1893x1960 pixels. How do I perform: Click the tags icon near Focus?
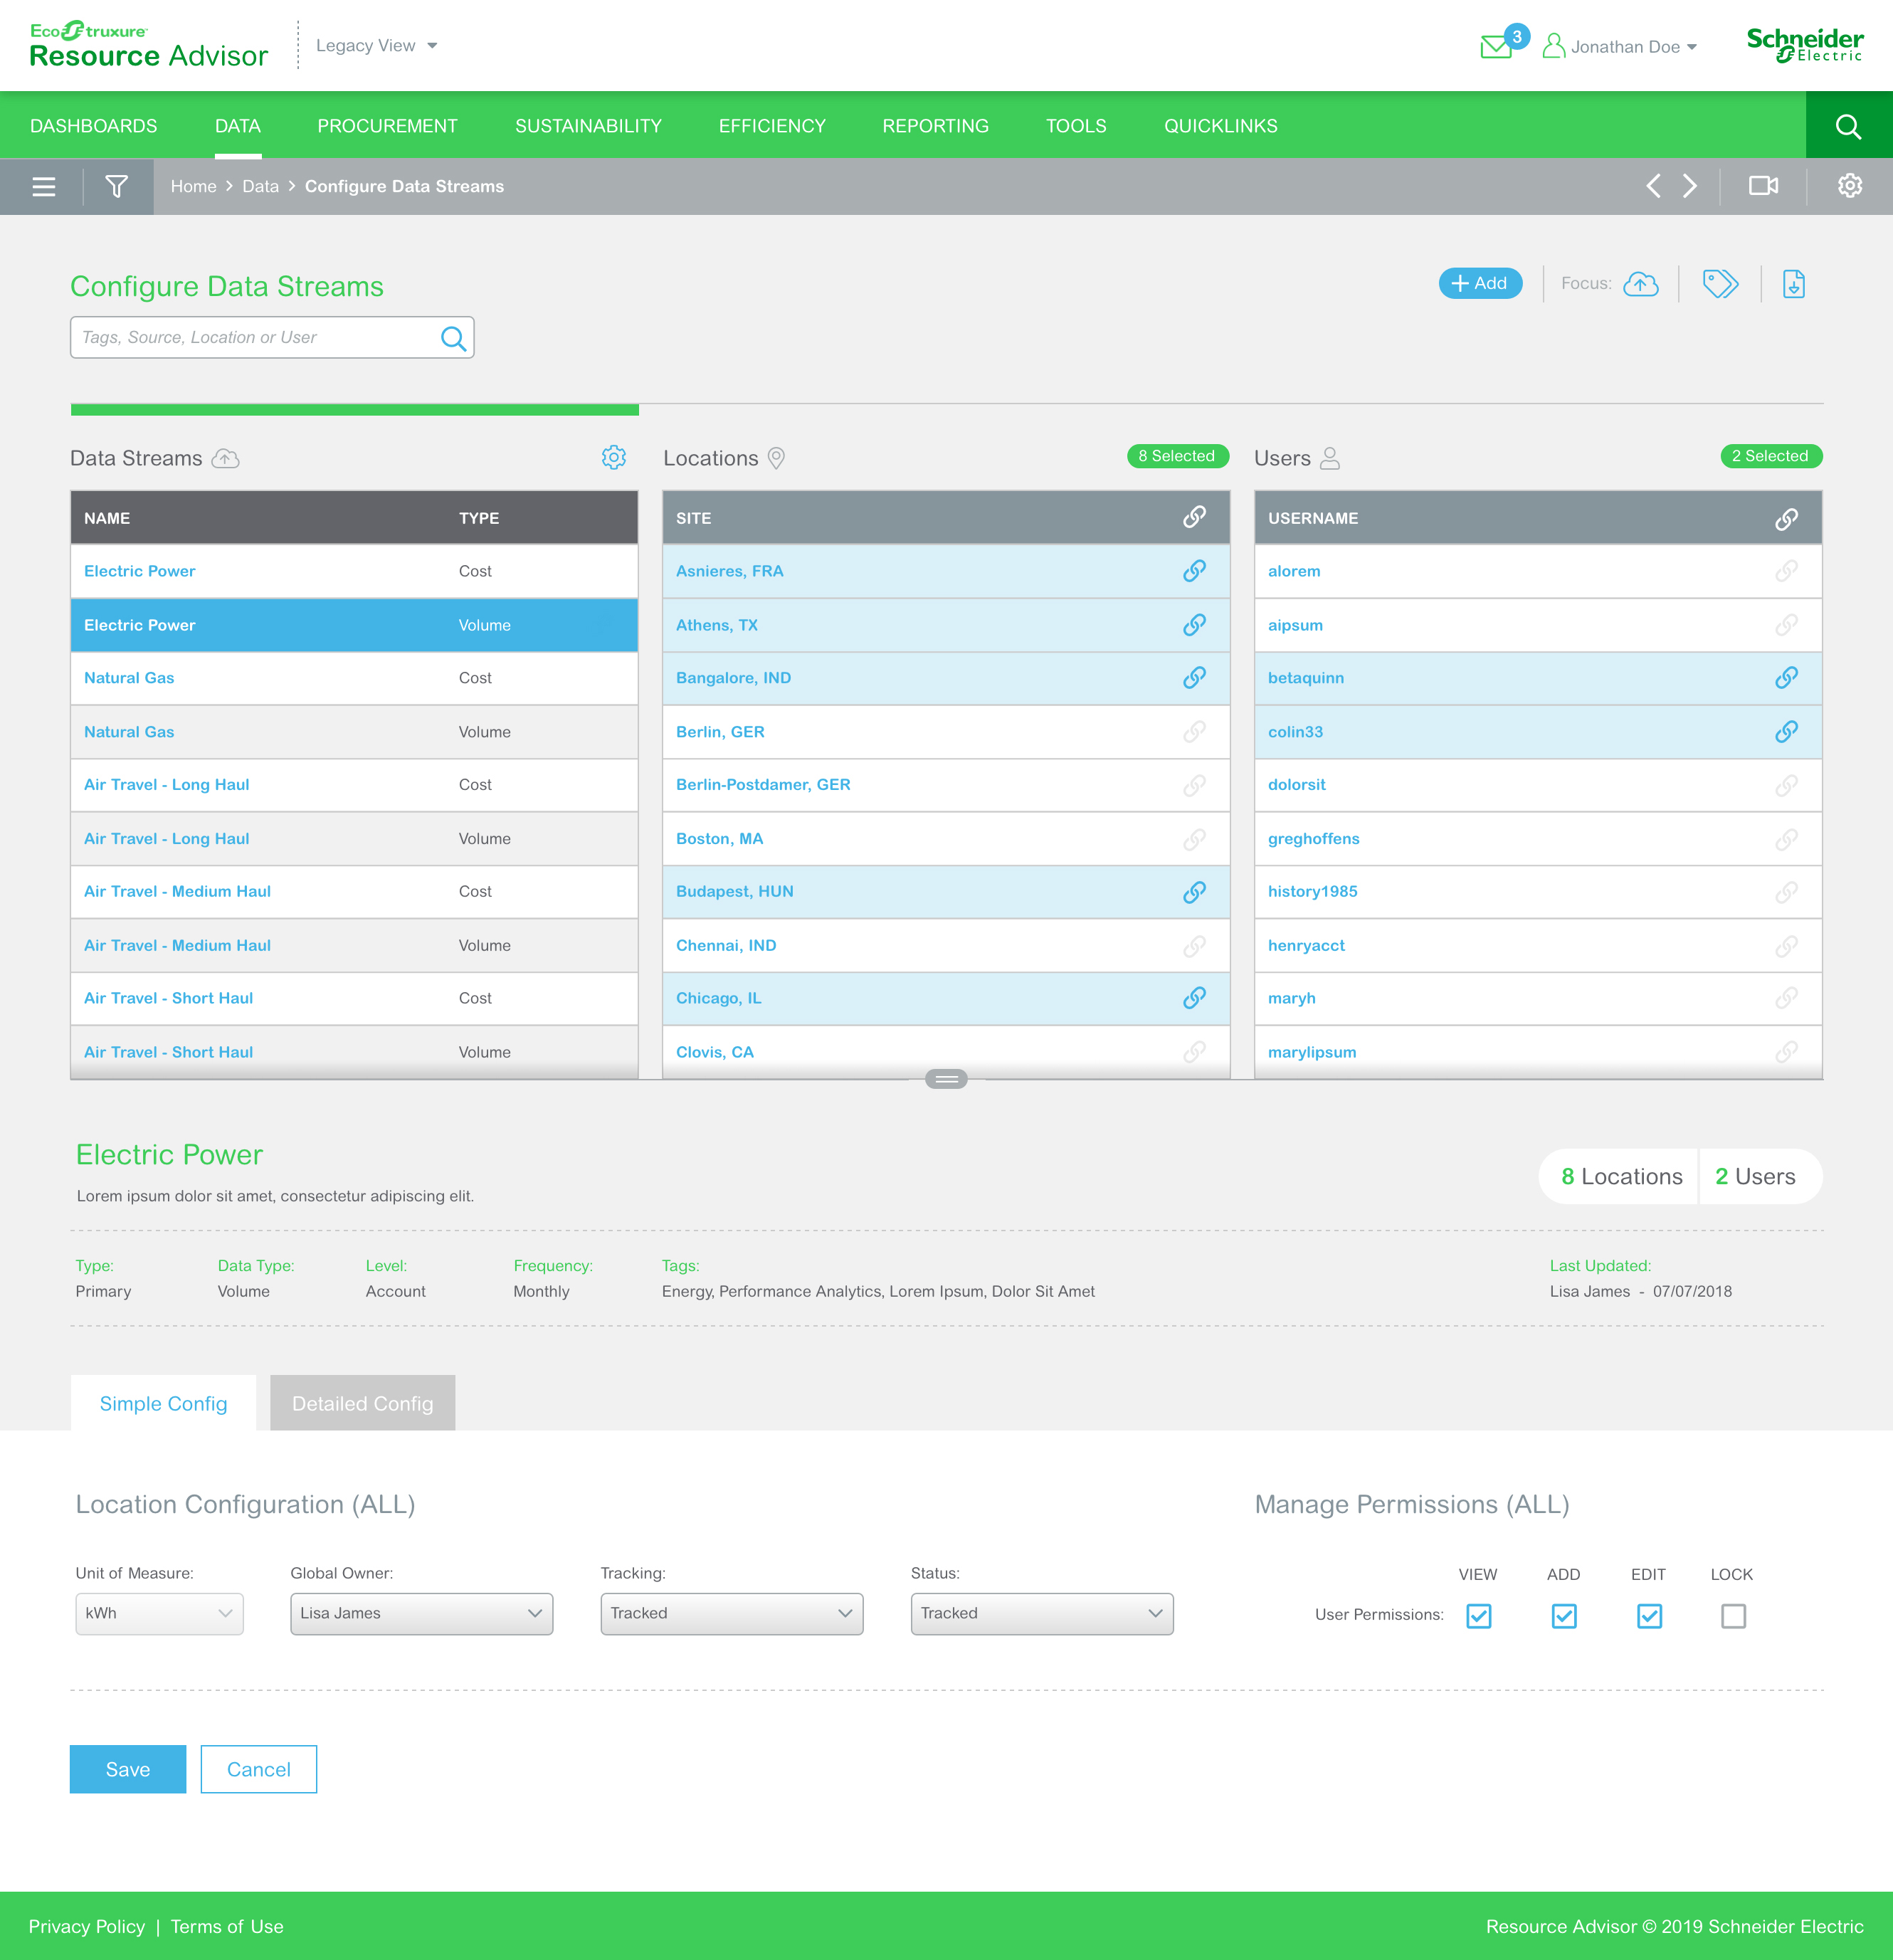coord(1720,284)
